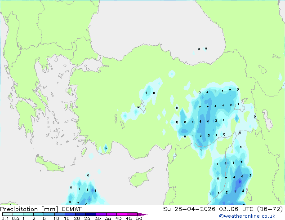
Task: Select the legend scale label '15'
Action: coord(67,218)
